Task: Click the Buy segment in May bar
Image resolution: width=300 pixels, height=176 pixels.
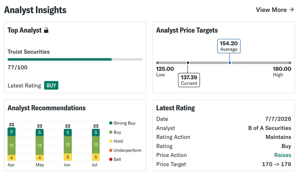Action: click(x=40, y=145)
